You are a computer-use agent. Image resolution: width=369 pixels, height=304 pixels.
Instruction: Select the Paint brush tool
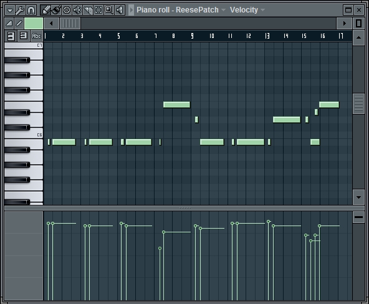point(57,10)
